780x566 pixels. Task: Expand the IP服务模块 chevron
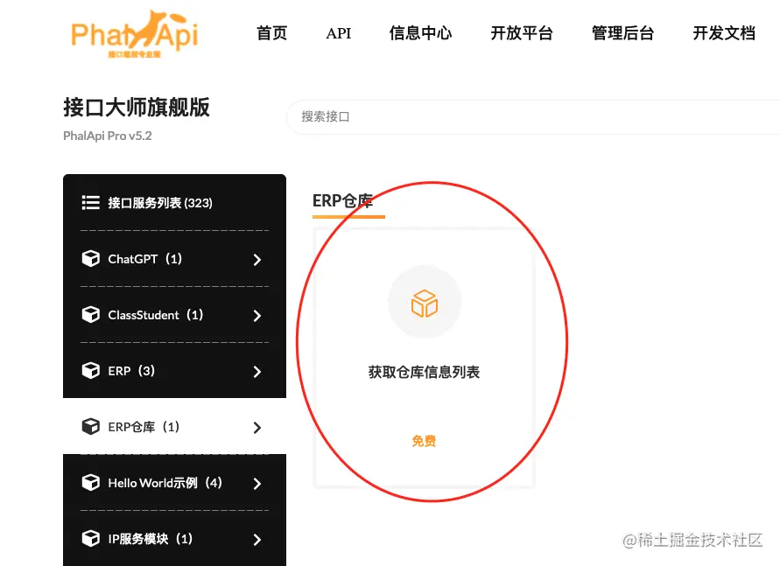[257, 540]
